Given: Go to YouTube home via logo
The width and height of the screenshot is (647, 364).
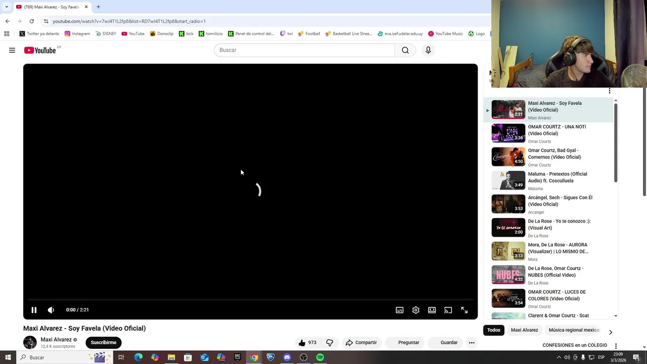Looking at the screenshot, I should (40, 50).
